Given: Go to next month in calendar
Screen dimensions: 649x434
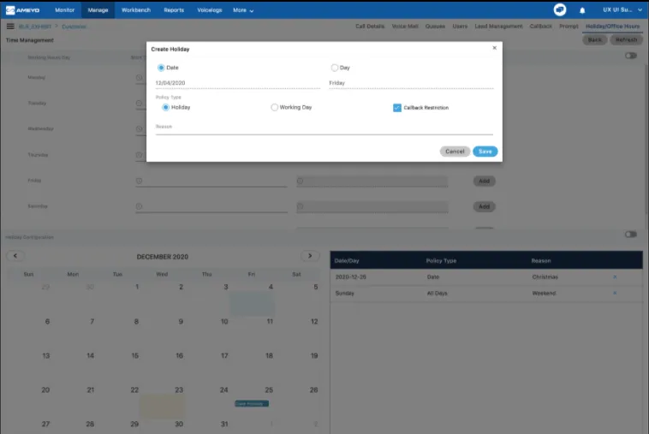Looking at the screenshot, I should tap(310, 256).
